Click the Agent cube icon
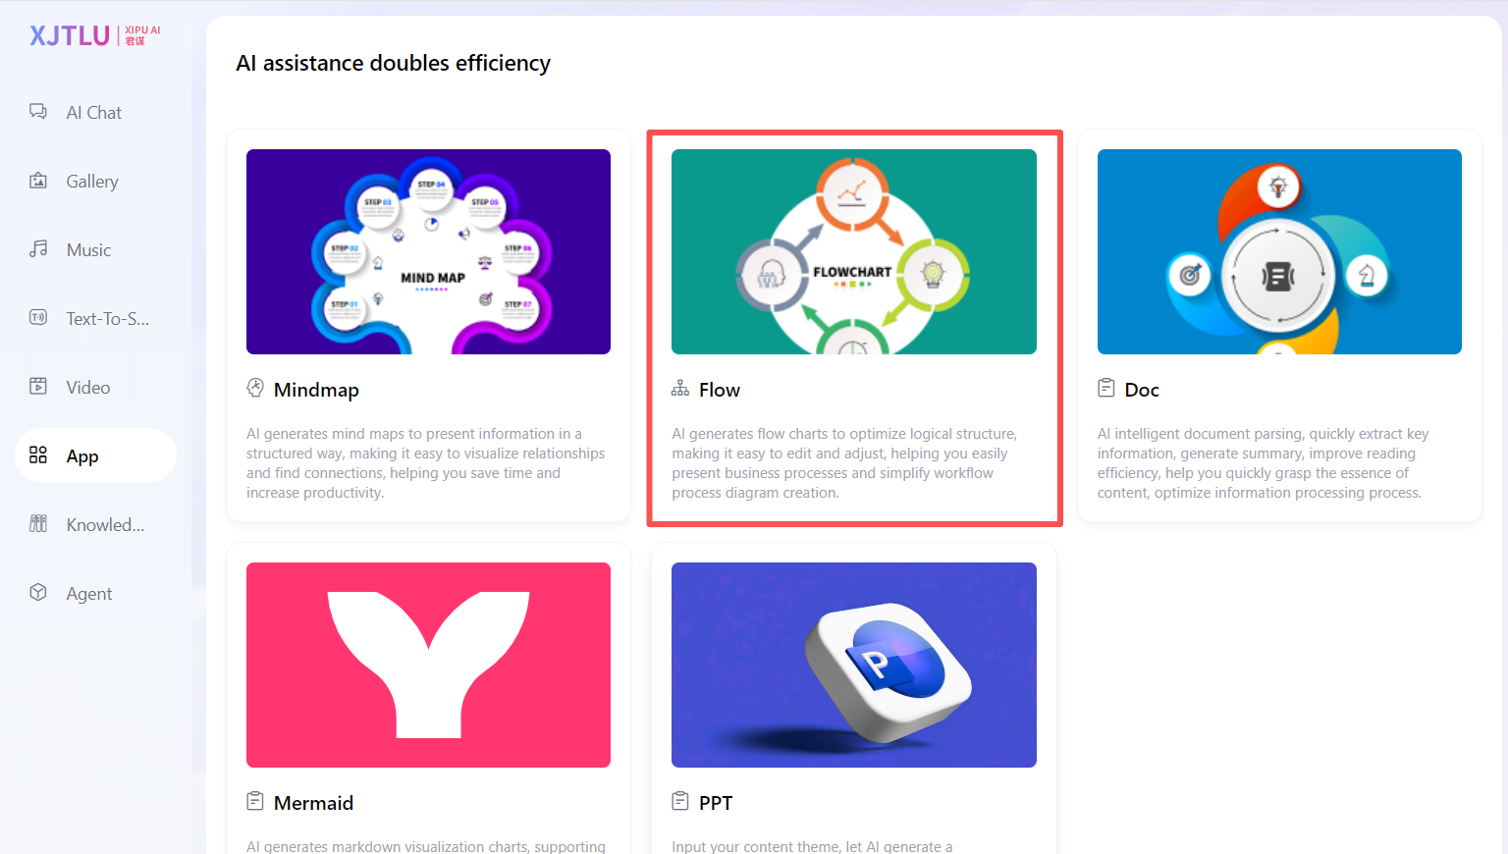This screenshot has width=1508, height=854. (38, 593)
